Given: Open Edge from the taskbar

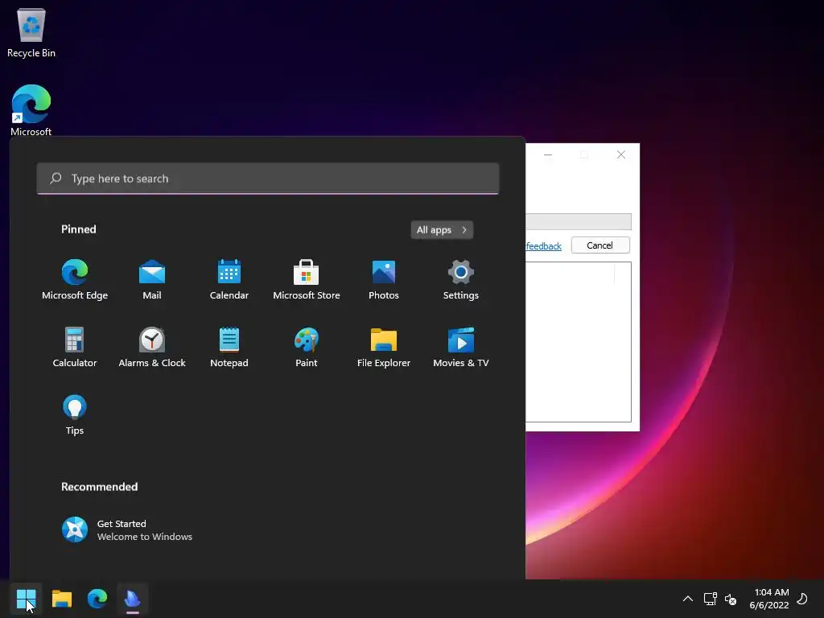Looking at the screenshot, I should point(97,599).
